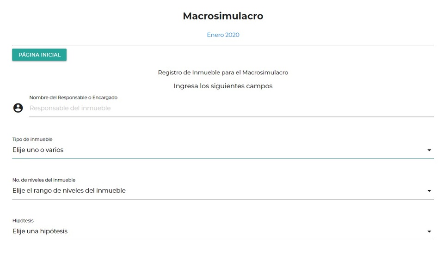Screen dimensions: 443x255
Task: Click 'Ingresa los siguientes campos' subtitle
Action: [223, 86]
